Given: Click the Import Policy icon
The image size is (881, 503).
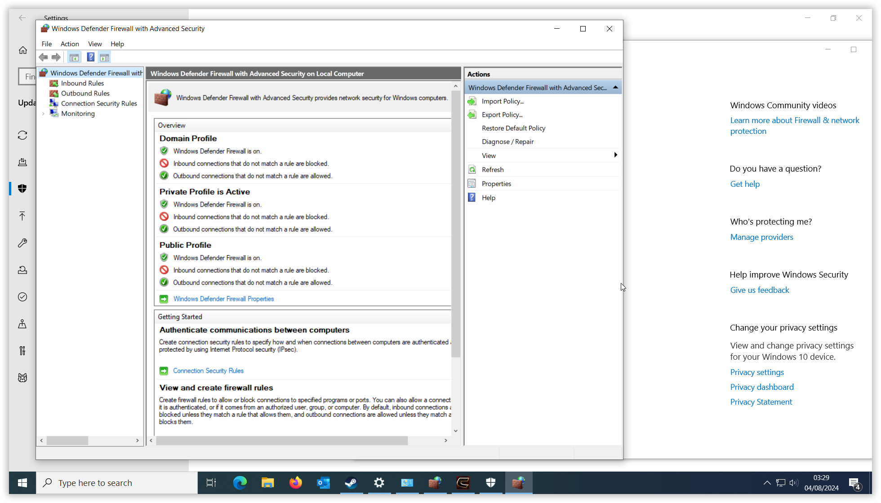Looking at the screenshot, I should tap(472, 101).
